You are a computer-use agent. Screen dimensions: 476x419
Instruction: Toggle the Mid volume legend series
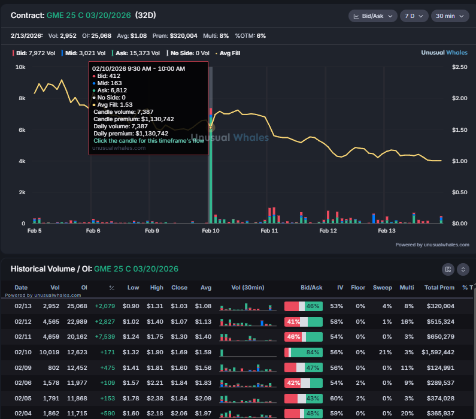83,53
